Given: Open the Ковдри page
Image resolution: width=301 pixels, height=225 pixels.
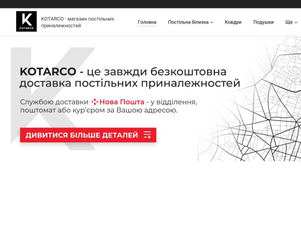Looking at the screenshot, I should [233, 22].
